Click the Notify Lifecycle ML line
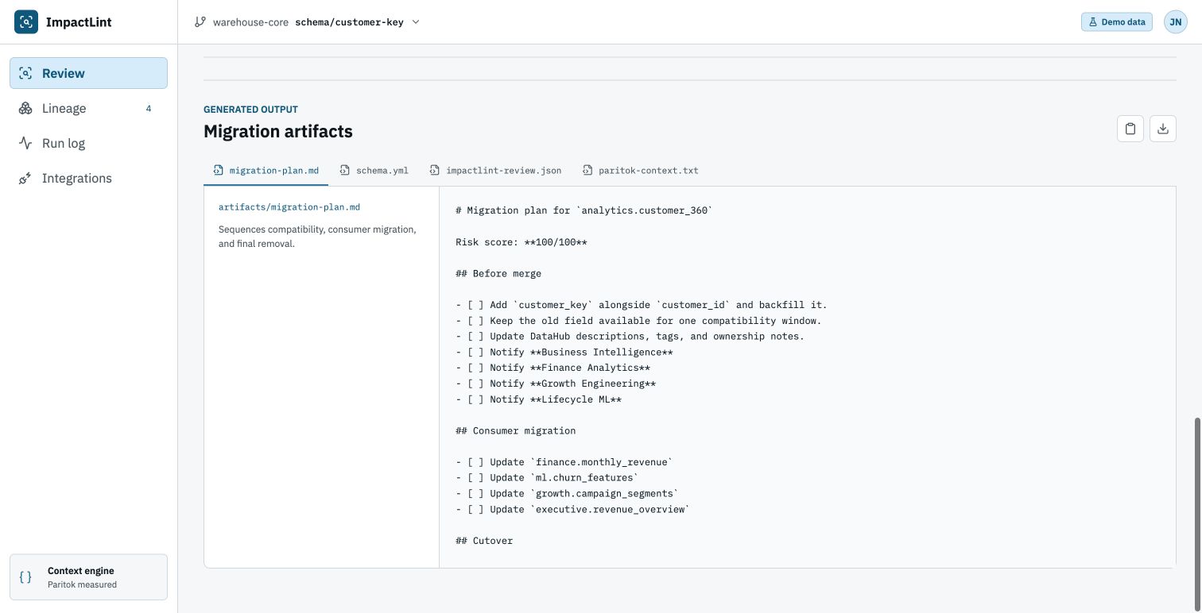The height and width of the screenshot is (613, 1202). (x=539, y=399)
